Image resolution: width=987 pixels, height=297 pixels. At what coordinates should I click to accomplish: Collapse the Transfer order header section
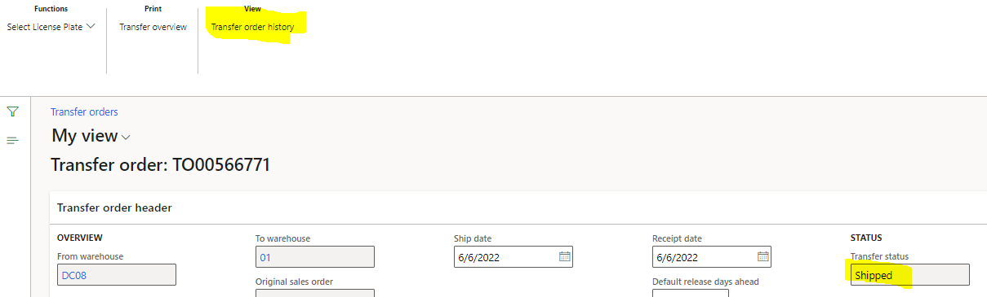click(114, 207)
